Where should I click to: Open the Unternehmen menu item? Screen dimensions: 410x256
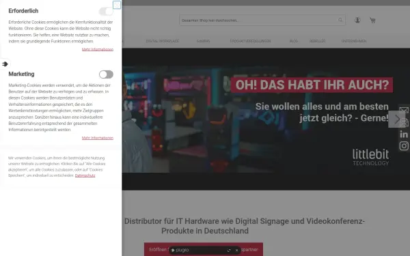click(354, 41)
